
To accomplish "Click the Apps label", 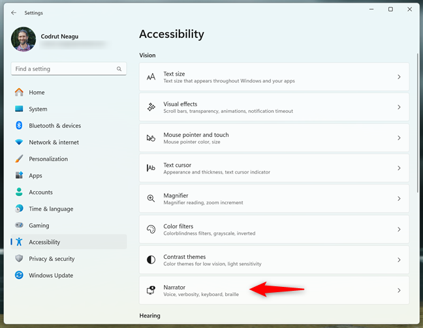I will (x=35, y=175).
